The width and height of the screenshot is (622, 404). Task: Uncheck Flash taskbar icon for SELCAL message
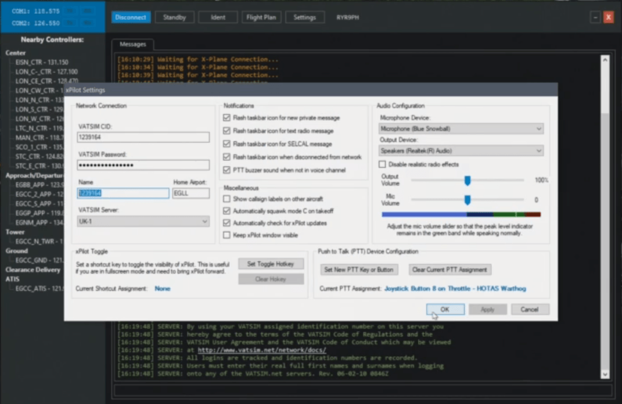226,144
